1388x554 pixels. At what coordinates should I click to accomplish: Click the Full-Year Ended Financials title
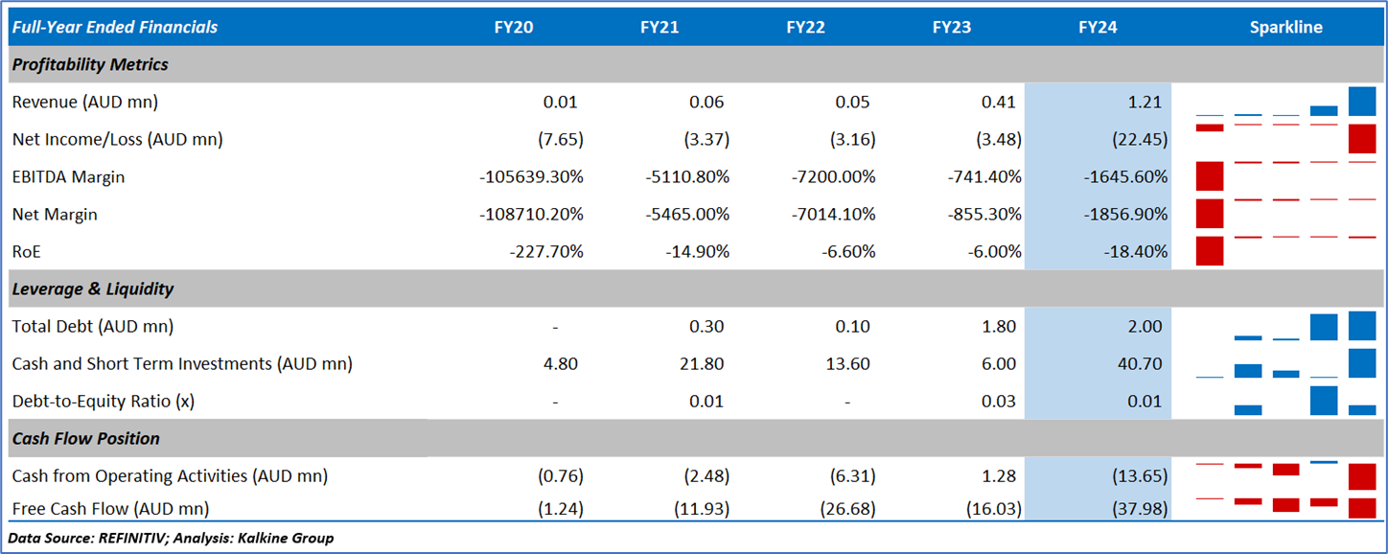(x=114, y=27)
